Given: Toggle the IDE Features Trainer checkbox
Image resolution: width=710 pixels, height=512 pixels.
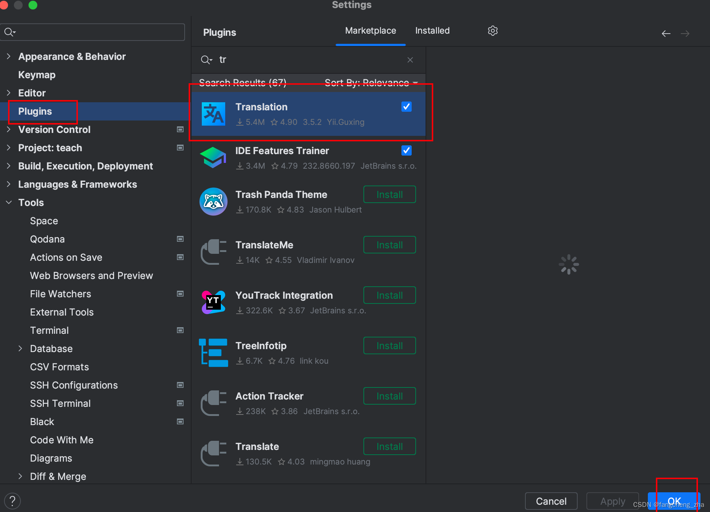Looking at the screenshot, I should (406, 150).
